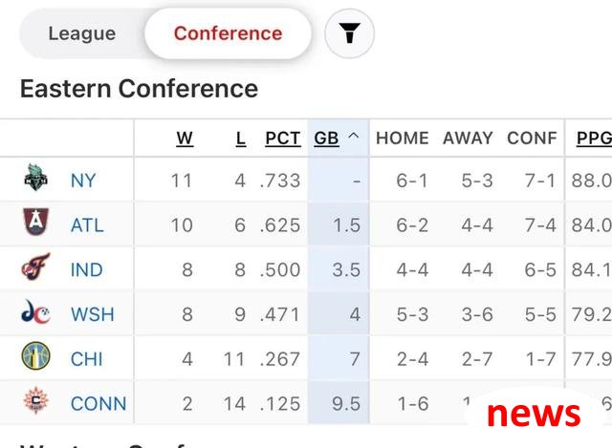Screen dimensions: 612x448
Task: Click the Atlanta Dream logo
Action: tap(36, 222)
